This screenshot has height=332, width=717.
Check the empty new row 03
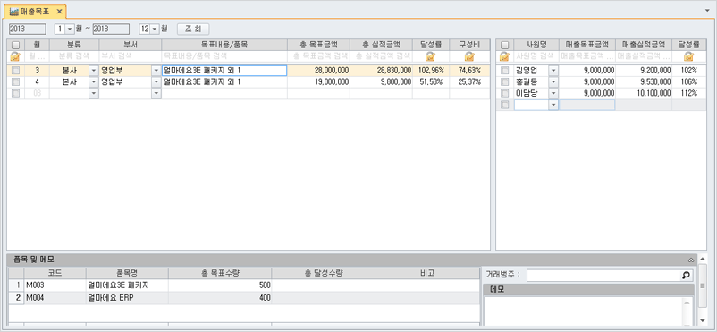(x=15, y=93)
